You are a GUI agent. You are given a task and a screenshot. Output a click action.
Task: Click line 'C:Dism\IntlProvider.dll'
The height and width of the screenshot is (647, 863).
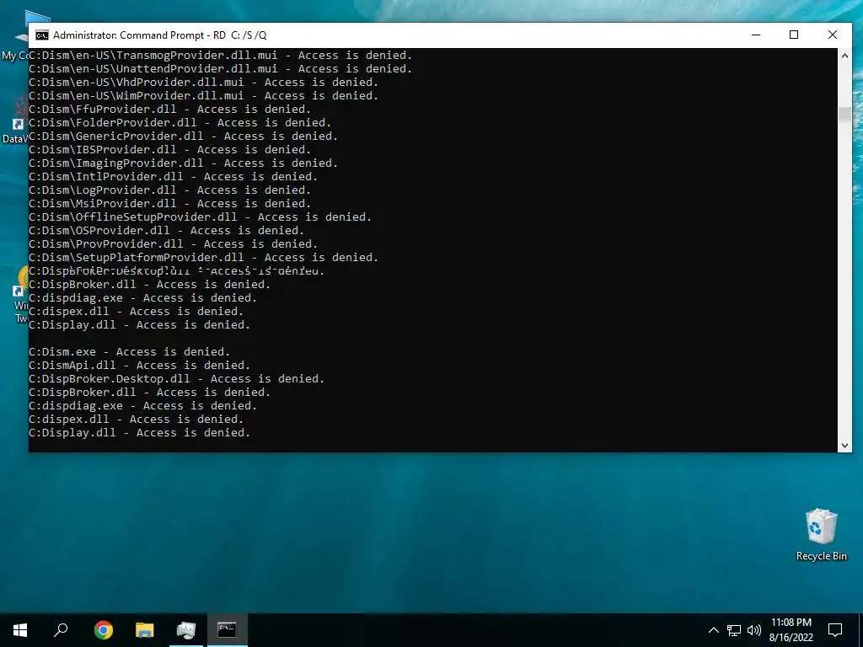(x=173, y=177)
